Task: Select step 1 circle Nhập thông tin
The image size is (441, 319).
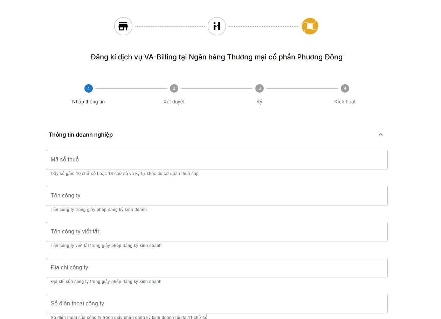Action: click(89, 88)
